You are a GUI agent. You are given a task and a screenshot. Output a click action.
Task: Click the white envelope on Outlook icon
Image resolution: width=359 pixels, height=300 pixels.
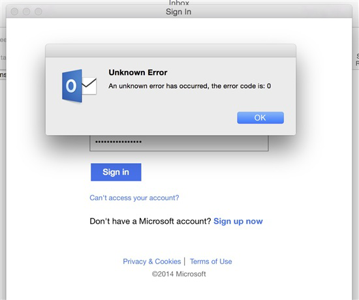click(x=89, y=86)
